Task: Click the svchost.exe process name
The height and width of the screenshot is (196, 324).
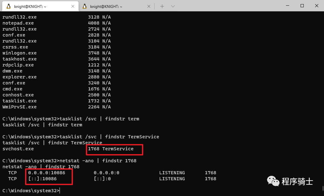Action: pyautogui.click(x=18, y=149)
